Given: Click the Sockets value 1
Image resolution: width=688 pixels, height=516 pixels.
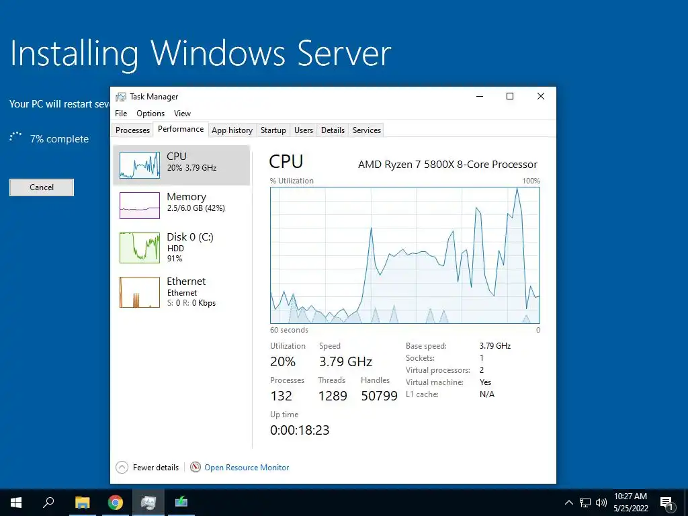Looking at the screenshot, I should pos(481,358).
